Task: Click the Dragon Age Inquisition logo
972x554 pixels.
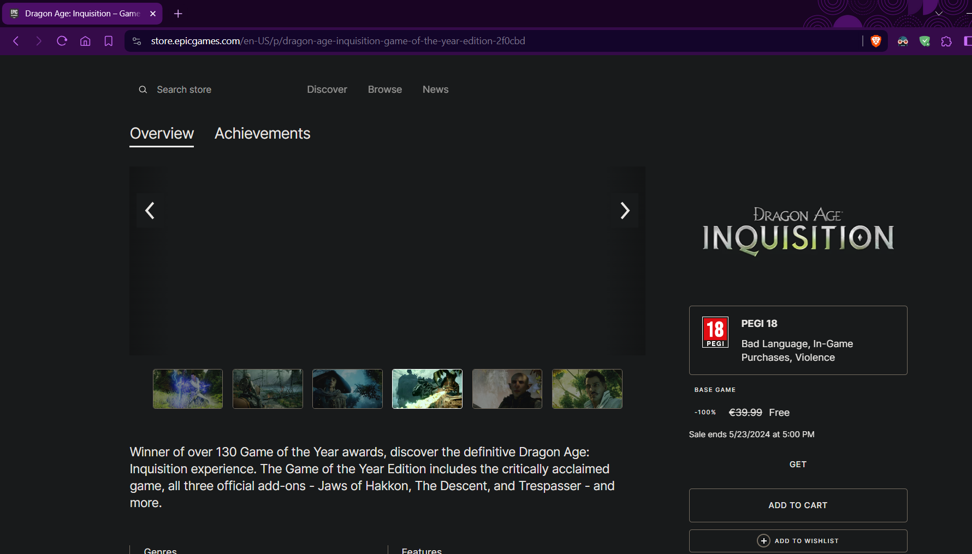Action: coord(798,231)
